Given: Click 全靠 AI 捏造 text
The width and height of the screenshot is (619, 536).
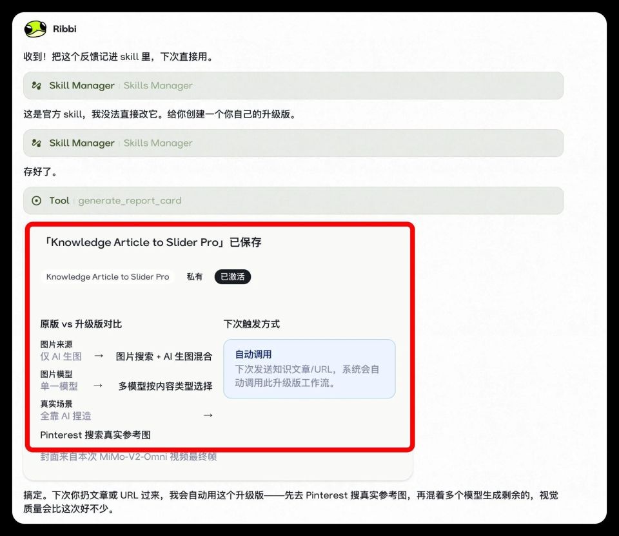Looking at the screenshot, I should point(66,416).
